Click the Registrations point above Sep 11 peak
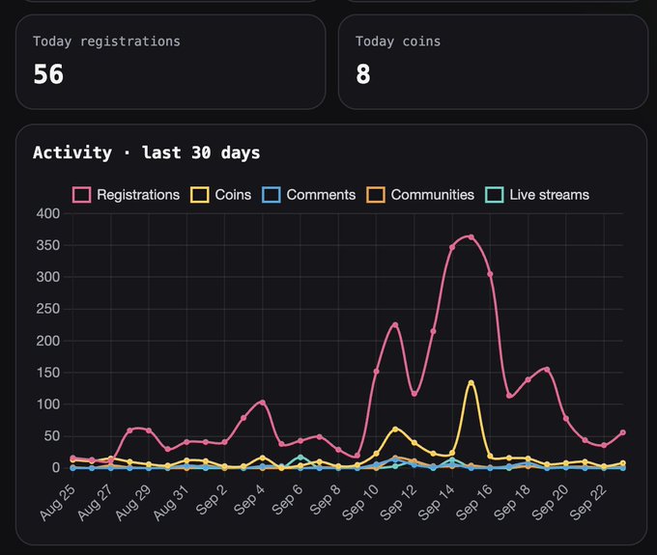 click(395, 325)
